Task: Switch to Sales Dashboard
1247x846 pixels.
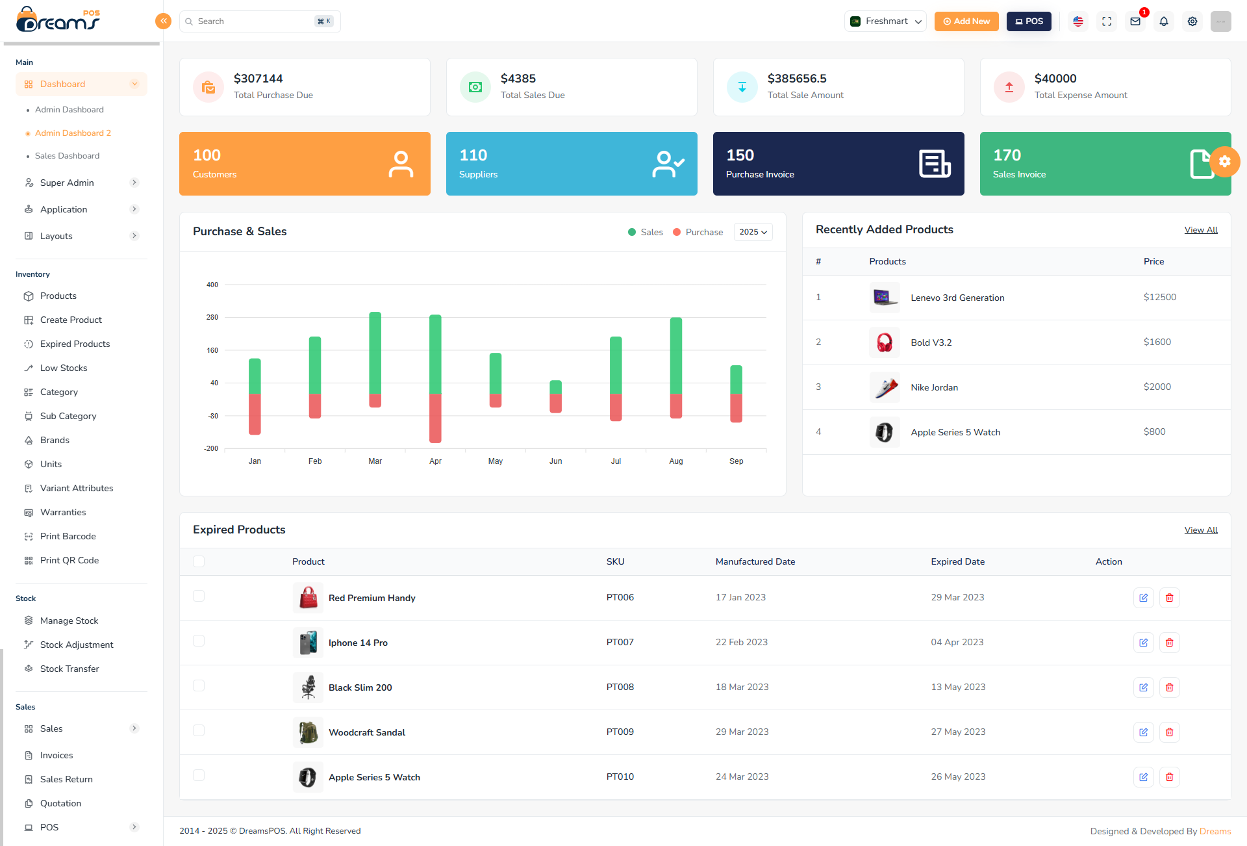Action: tap(67, 156)
